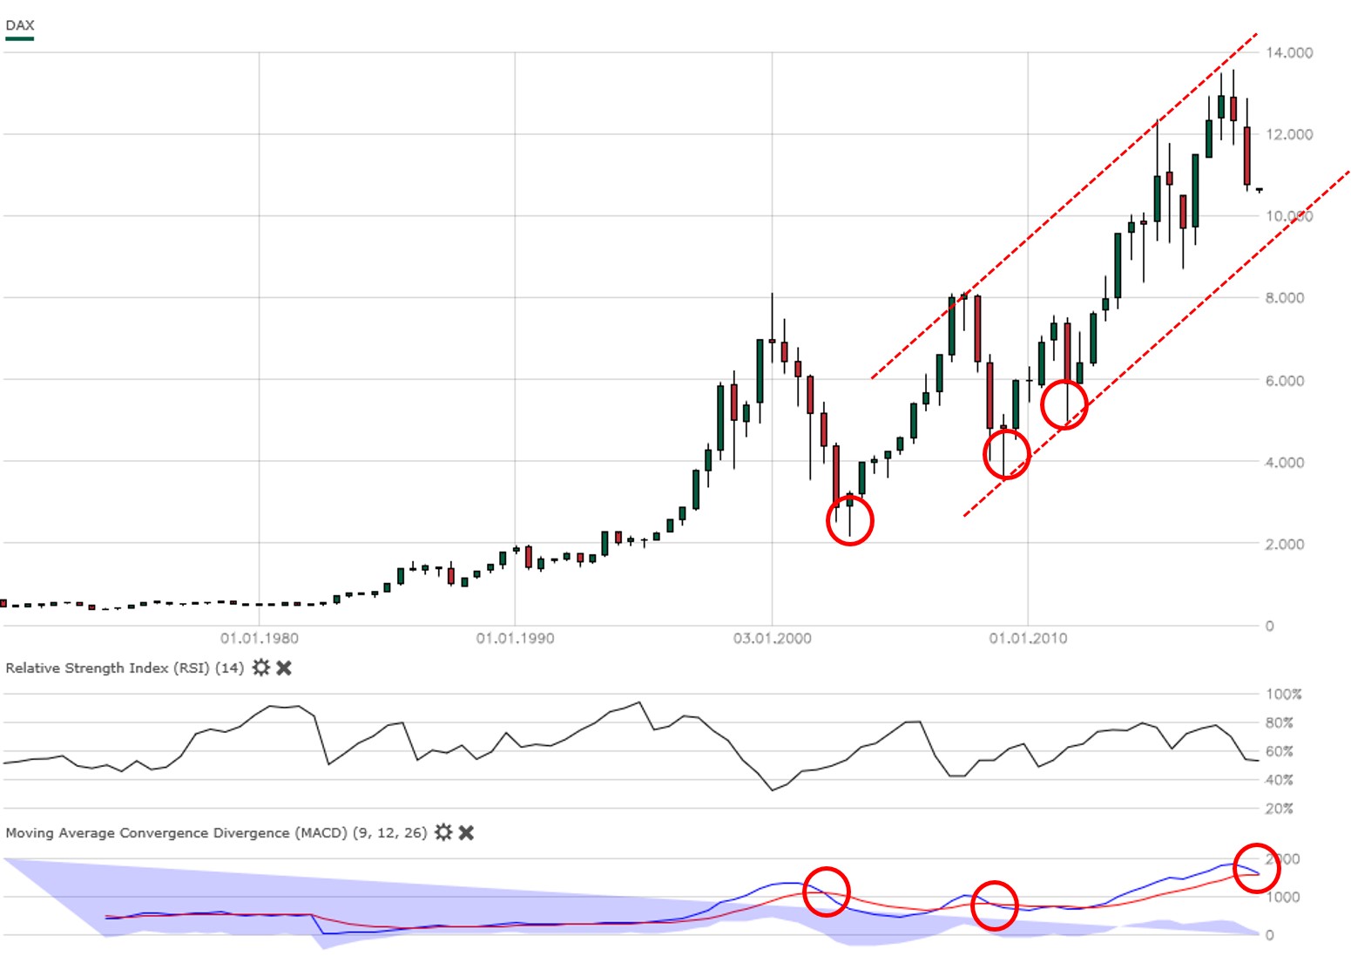Click the 40% RSI axis label
This screenshot has height=956, width=1351.
(1280, 780)
